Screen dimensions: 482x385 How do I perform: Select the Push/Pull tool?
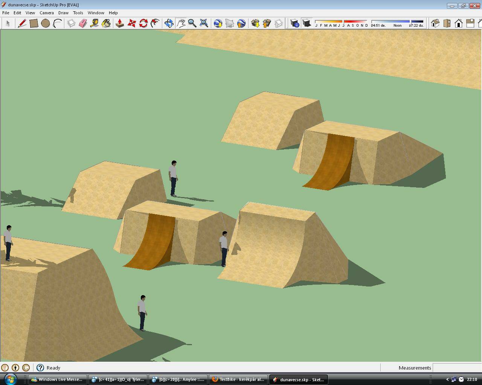[120, 23]
